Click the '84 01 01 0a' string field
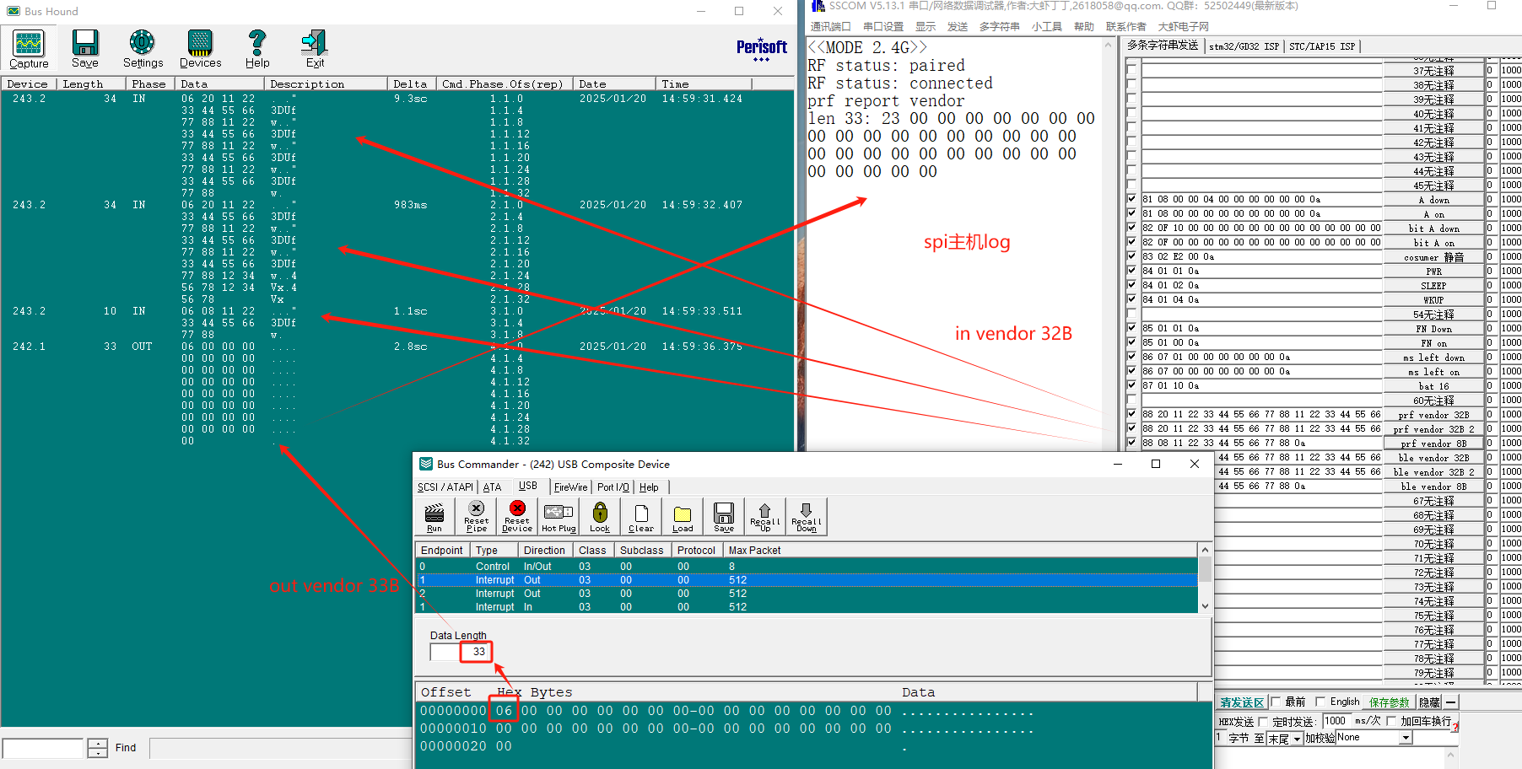The width and height of the screenshot is (1522, 769). point(1261,272)
